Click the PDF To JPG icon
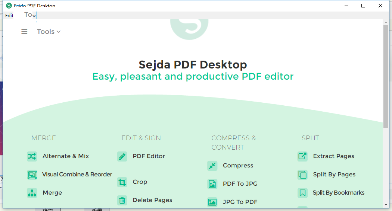This screenshot has height=211, width=392. tap(212, 184)
